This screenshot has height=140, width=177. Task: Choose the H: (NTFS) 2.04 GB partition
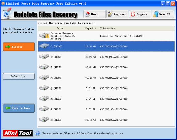point(106,99)
